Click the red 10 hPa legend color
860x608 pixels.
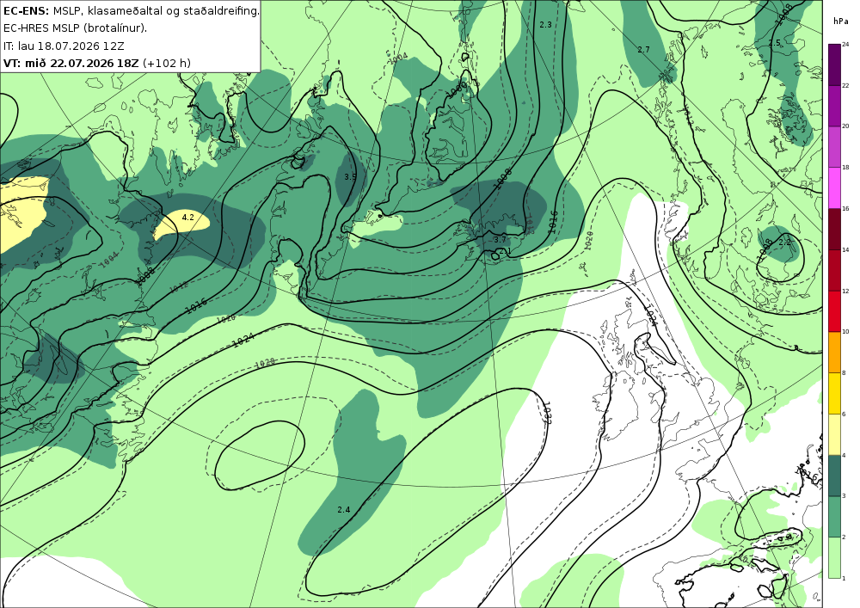(x=833, y=311)
